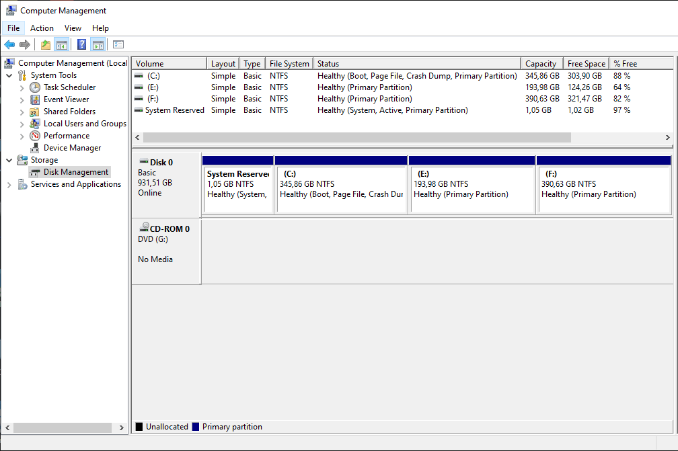Click the Computer Management title bar icon
678x451 pixels.
pos(11,10)
